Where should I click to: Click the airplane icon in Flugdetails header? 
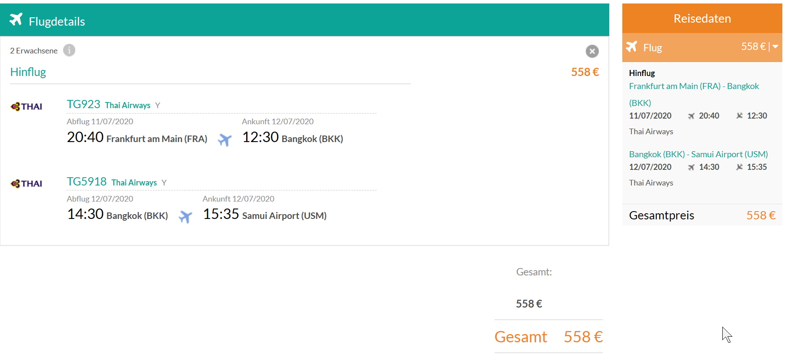(x=16, y=20)
